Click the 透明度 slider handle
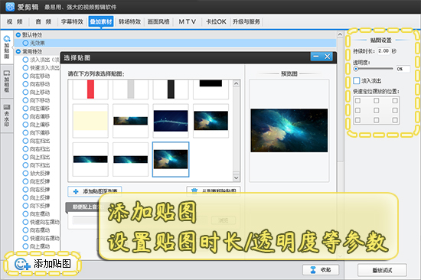 [356, 69]
